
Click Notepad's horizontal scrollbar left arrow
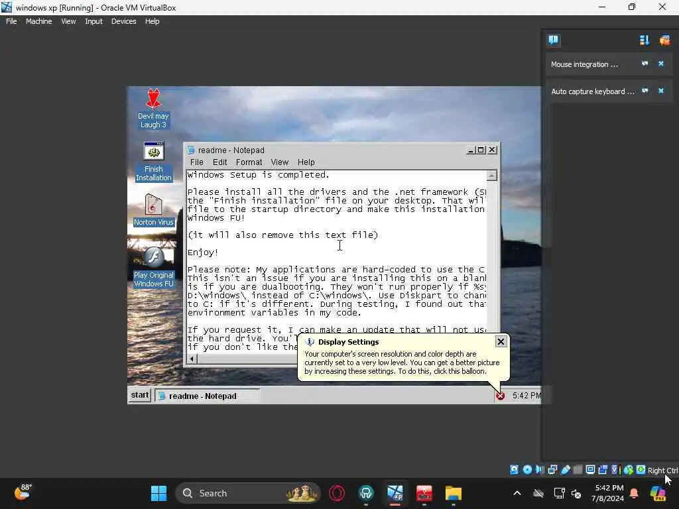pos(192,359)
